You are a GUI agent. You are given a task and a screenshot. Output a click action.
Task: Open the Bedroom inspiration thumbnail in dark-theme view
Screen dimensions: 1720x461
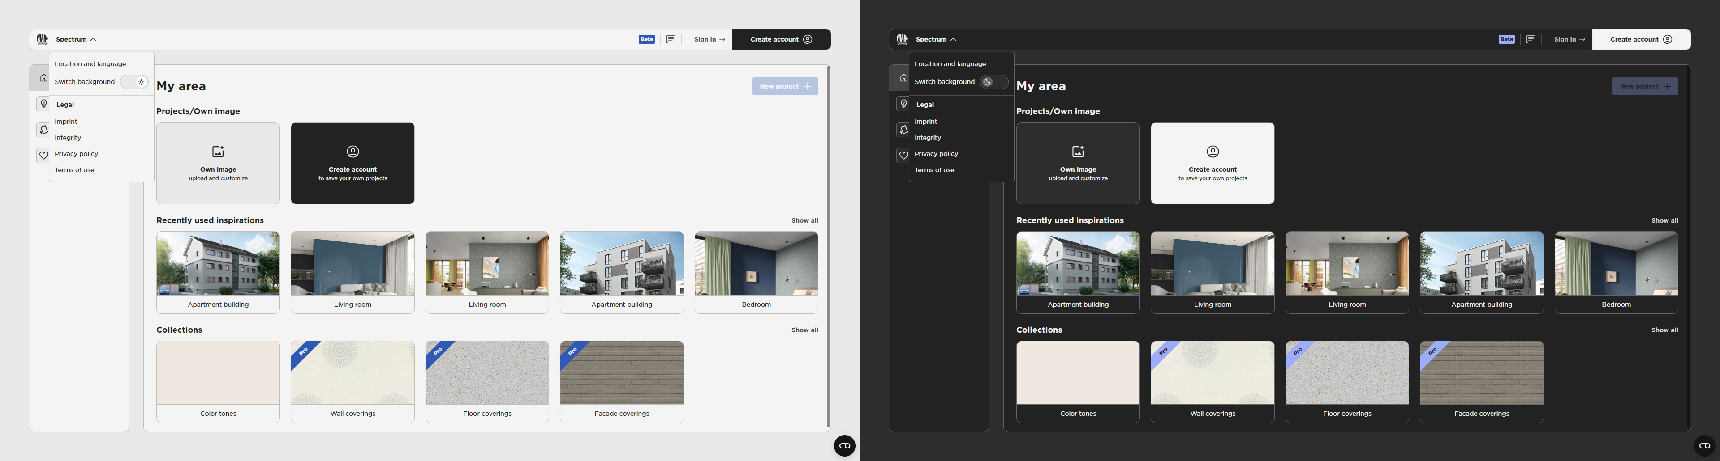click(1616, 272)
